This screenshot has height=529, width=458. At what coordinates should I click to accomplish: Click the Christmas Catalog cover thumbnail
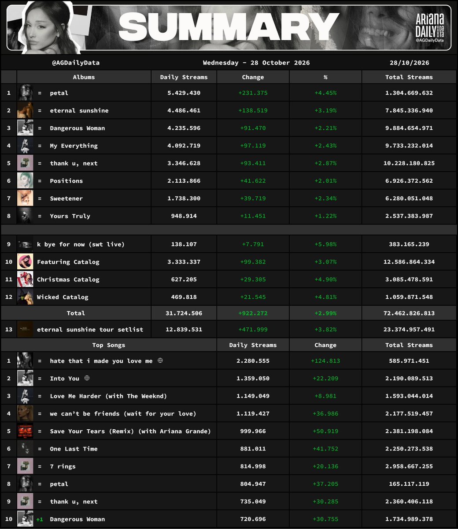(x=25, y=279)
